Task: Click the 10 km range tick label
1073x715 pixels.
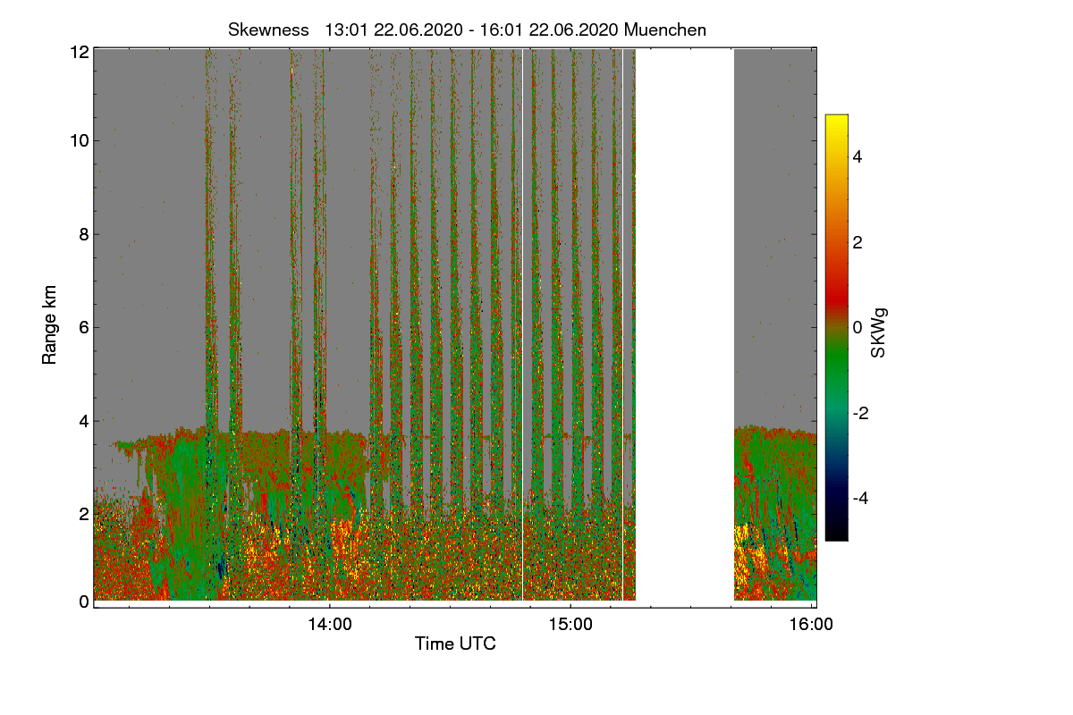Action: [80, 140]
